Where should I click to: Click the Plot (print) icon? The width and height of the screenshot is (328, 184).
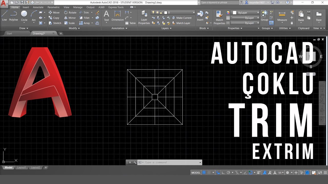pyautogui.click(x=32, y=2)
